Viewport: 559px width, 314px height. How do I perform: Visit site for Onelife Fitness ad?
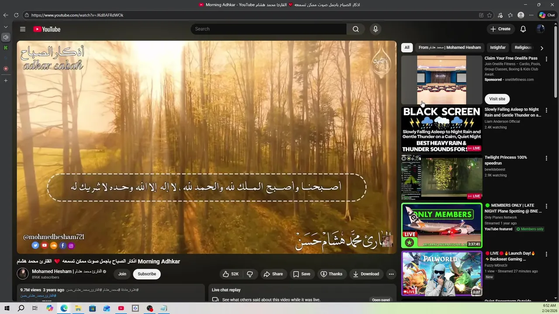497,99
